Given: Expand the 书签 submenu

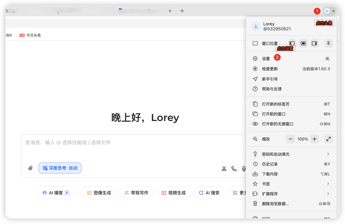Looking at the screenshot, I should click(291, 184).
